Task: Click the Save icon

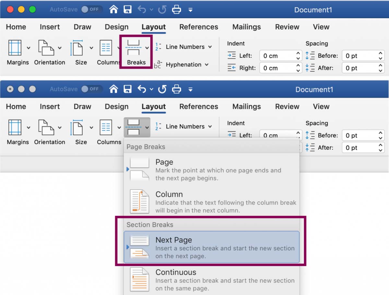Action: click(x=127, y=9)
